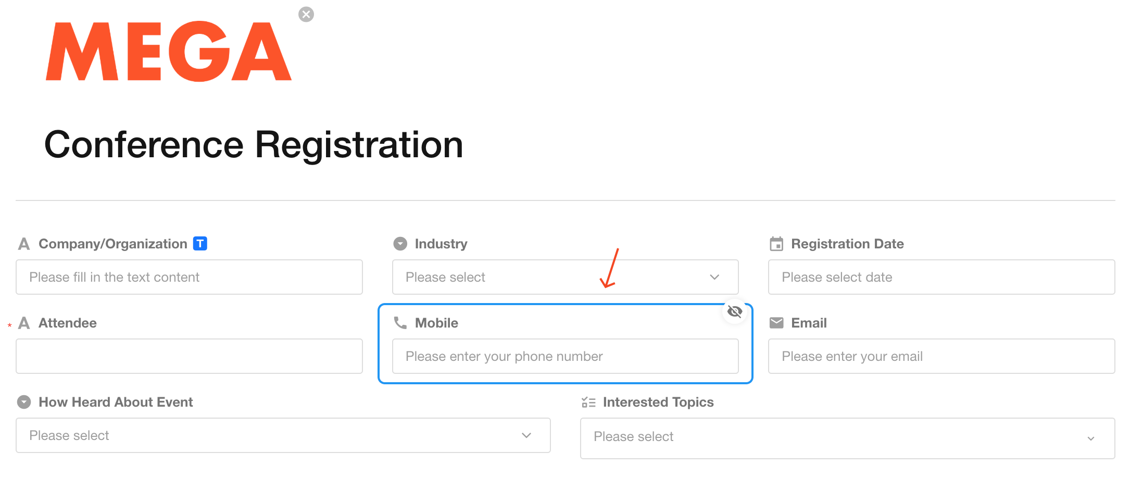Click the MEGA logo image

[168, 52]
